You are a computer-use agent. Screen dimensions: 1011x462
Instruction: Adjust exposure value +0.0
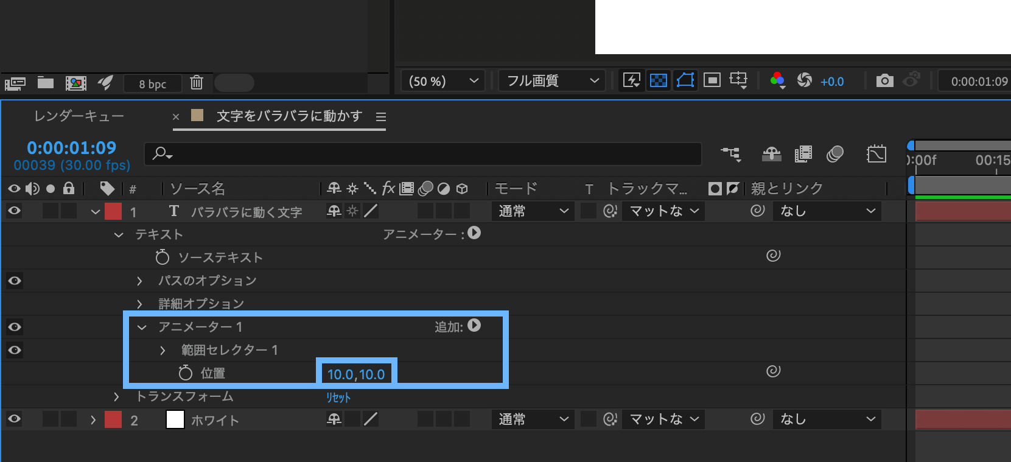tap(832, 82)
